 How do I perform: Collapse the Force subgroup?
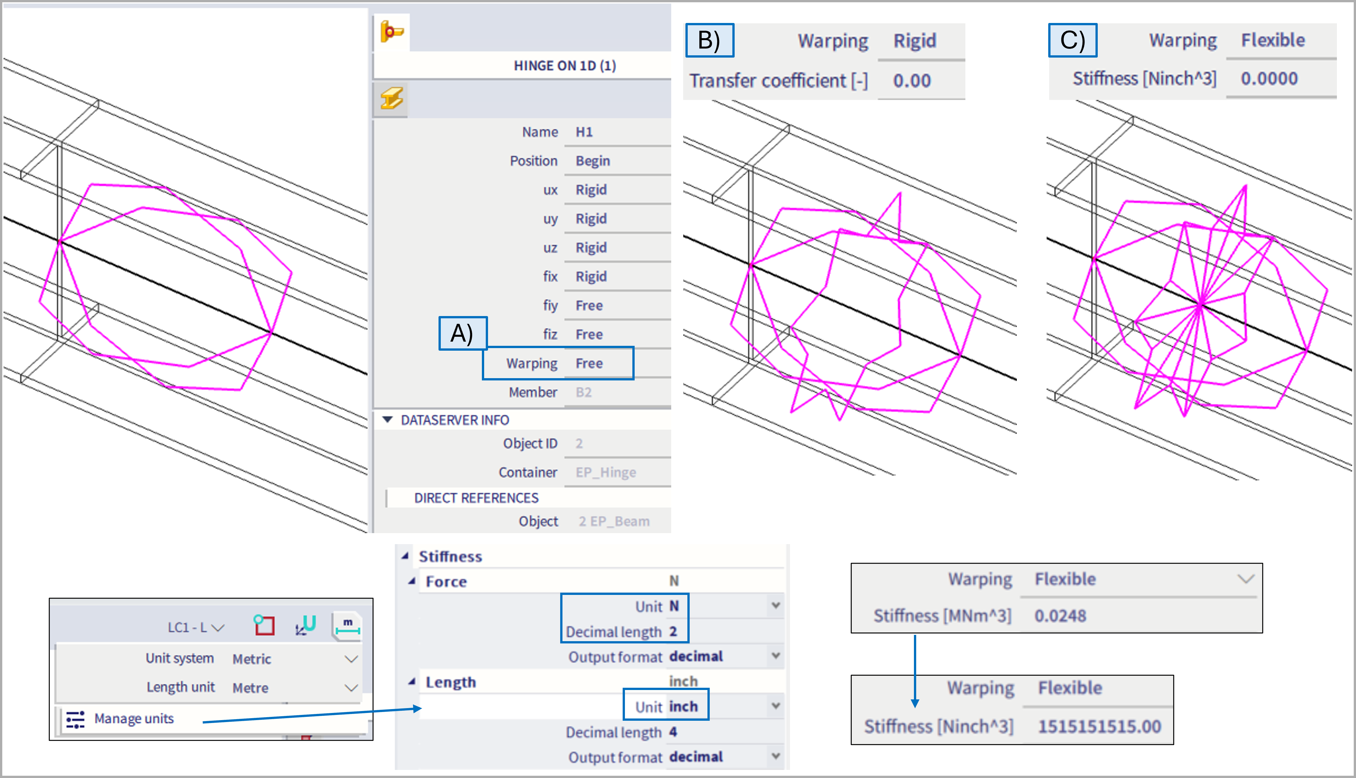tap(412, 581)
